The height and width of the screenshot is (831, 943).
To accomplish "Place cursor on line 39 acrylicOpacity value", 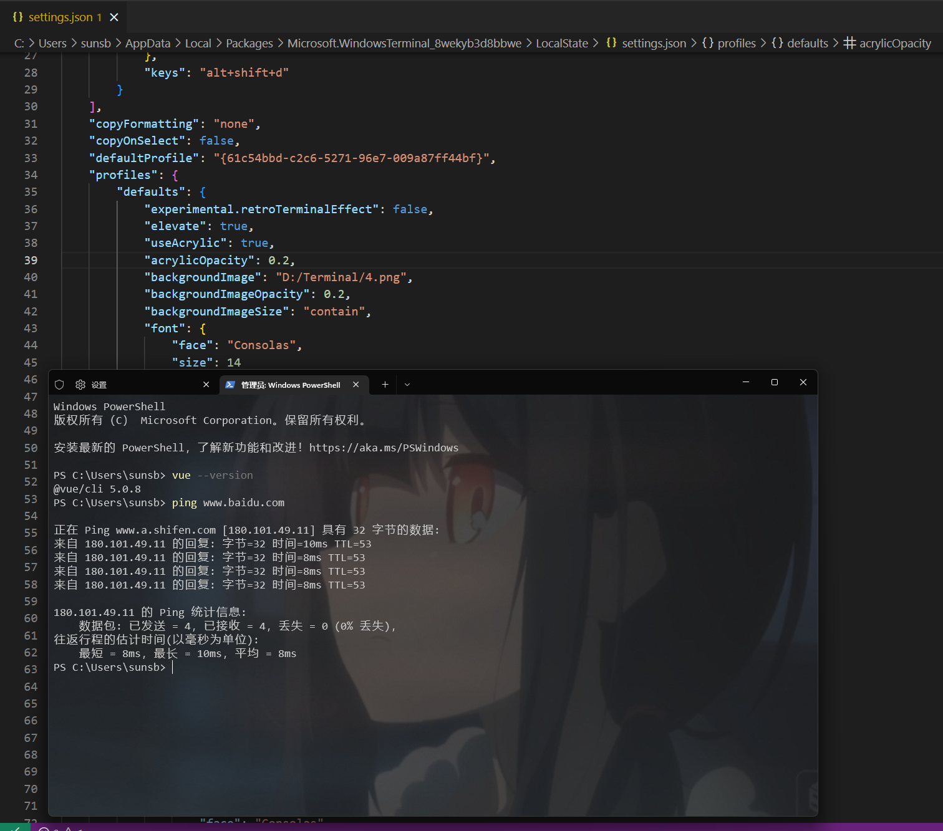I will point(279,261).
